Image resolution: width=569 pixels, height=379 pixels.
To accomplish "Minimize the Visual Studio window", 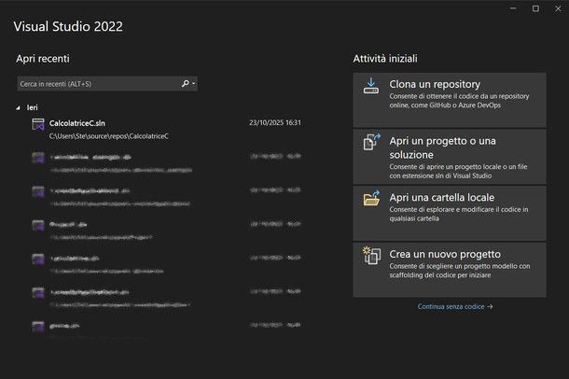I will point(513,8).
